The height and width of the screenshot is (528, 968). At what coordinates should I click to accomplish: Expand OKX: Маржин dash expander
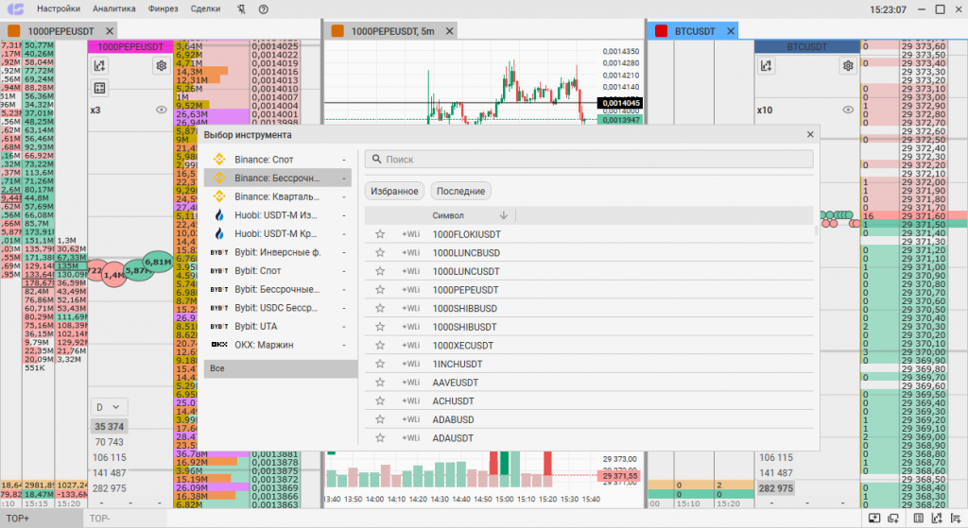tap(344, 345)
